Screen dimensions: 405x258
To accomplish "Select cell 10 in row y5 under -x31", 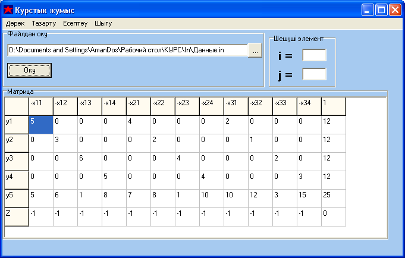I will tap(236, 199).
